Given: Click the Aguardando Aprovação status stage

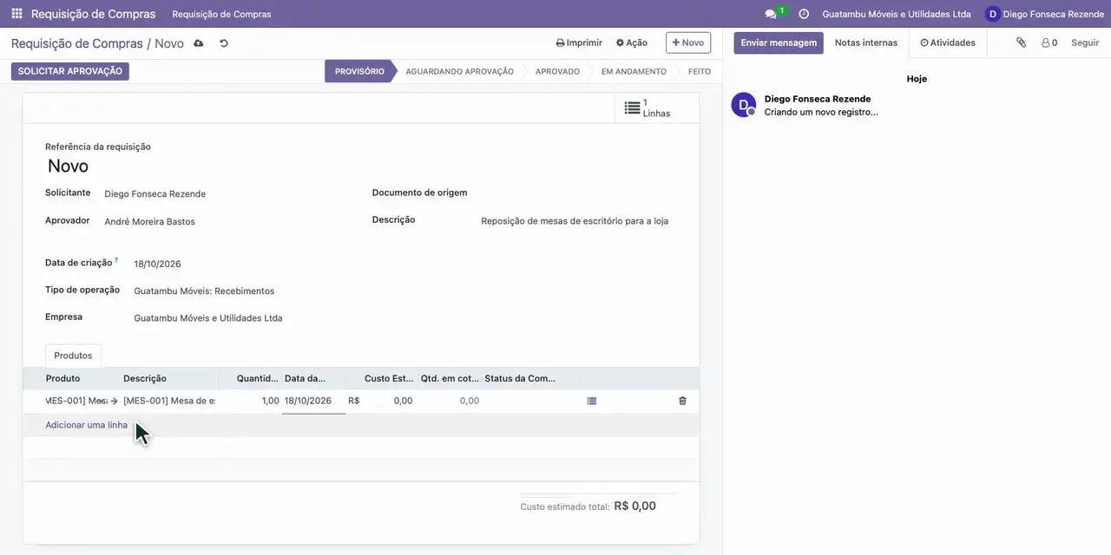Looking at the screenshot, I should pyautogui.click(x=460, y=71).
